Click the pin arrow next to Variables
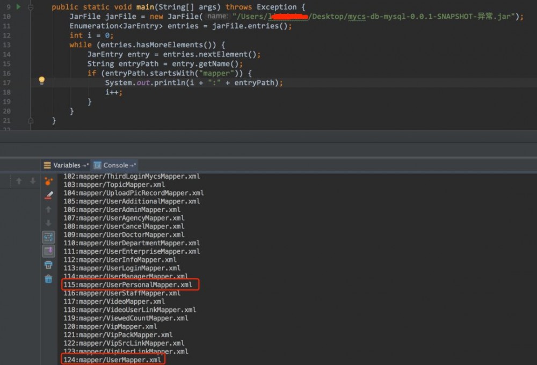 (x=85, y=165)
